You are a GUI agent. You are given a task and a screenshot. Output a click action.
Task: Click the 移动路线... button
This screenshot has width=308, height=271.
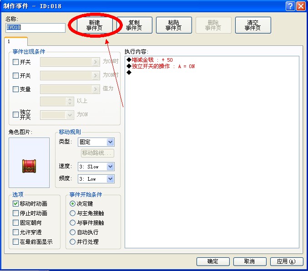pos(97,153)
